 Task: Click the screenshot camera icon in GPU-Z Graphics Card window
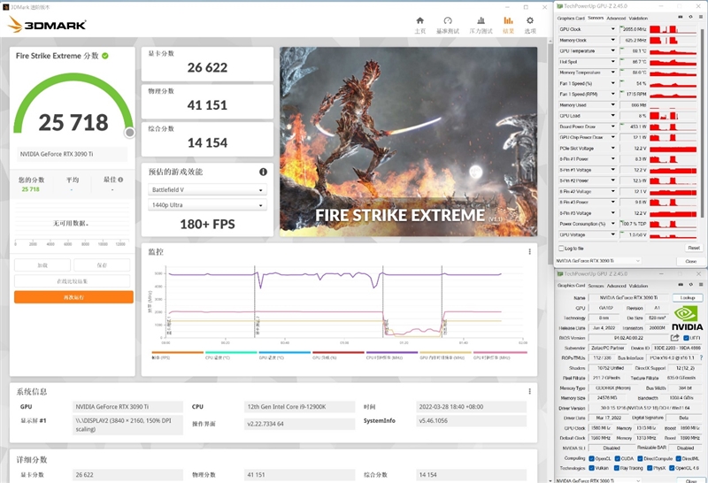click(681, 285)
